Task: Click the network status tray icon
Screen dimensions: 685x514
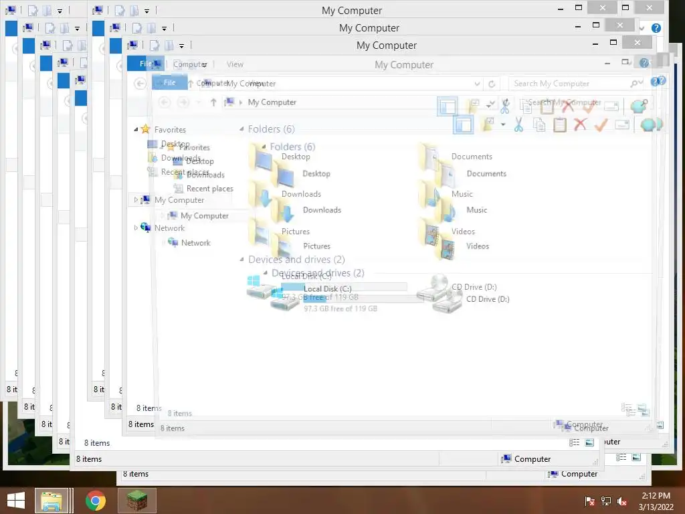Action: coord(606,501)
